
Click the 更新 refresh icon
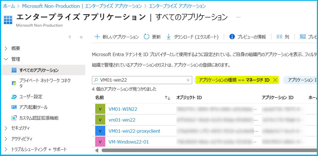coord(146,37)
